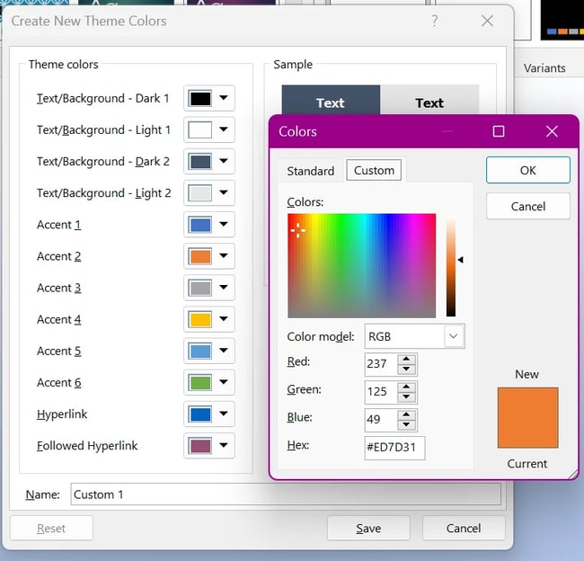Click the Blue value field showing 49

click(x=381, y=420)
